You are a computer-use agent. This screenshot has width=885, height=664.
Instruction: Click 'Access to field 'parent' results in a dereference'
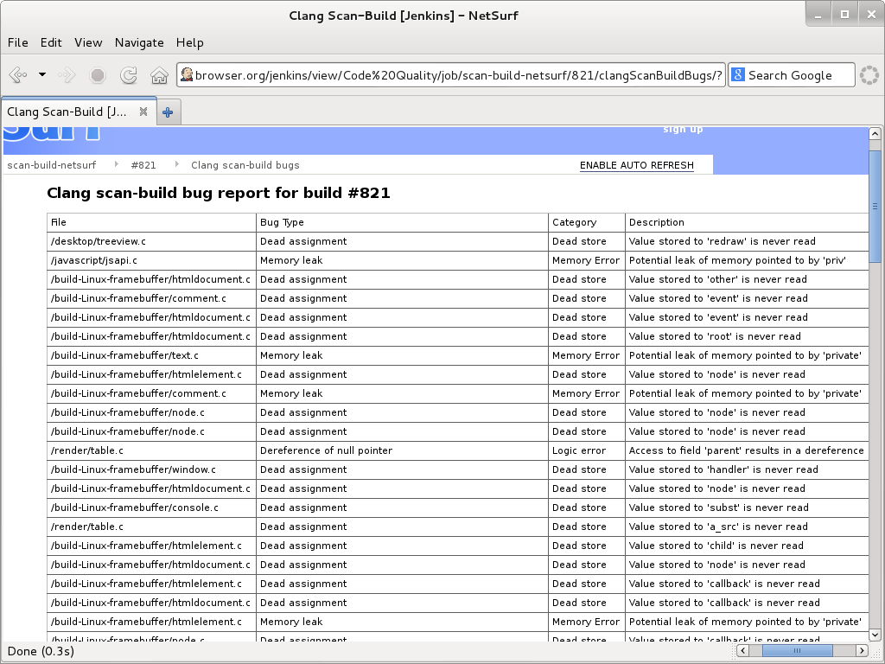[x=746, y=450]
